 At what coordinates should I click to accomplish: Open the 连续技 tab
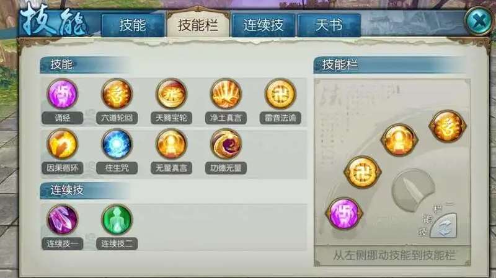coord(263,25)
